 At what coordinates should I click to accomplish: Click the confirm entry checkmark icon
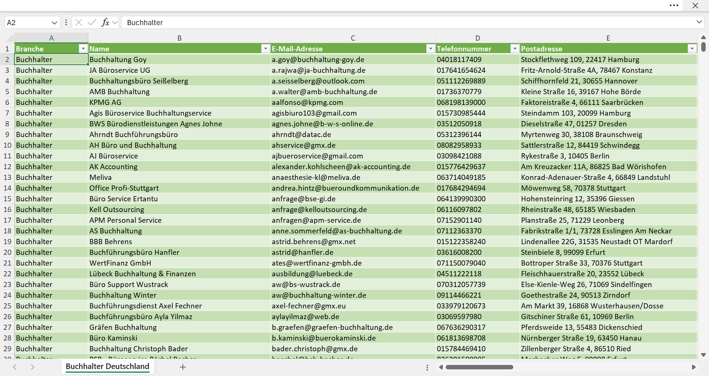[92, 23]
